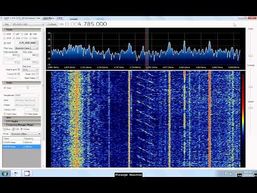
Task: Open the audio Output device dropdown
Action: 26,105
